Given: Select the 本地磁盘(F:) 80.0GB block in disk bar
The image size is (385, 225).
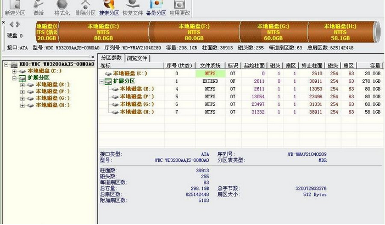Looking at the screenshot, I should click(194, 32).
